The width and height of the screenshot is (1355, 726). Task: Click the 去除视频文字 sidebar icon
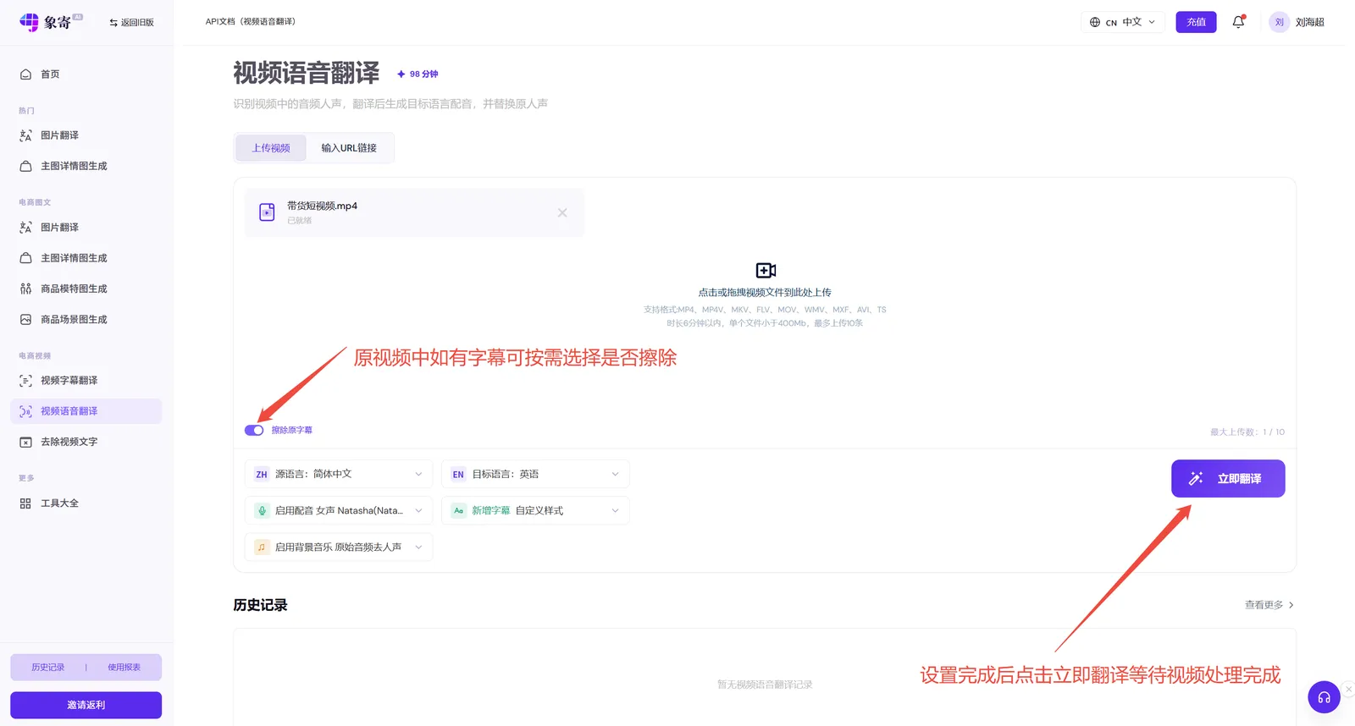tap(25, 442)
